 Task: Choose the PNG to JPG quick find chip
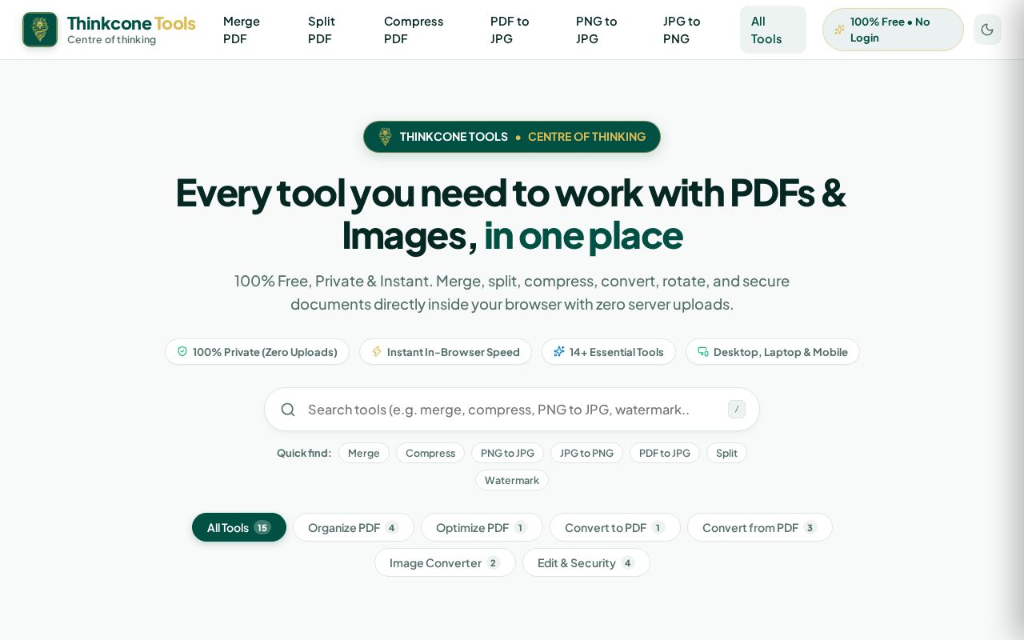pos(507,453)
